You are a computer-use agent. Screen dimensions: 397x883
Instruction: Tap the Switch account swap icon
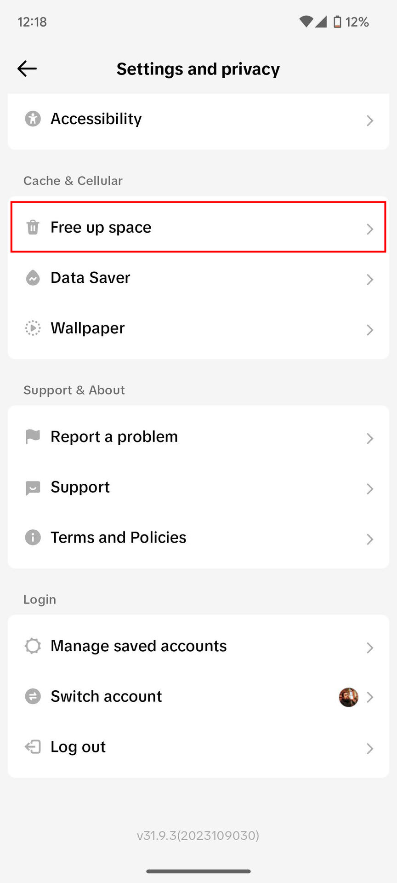click(33, 696)
